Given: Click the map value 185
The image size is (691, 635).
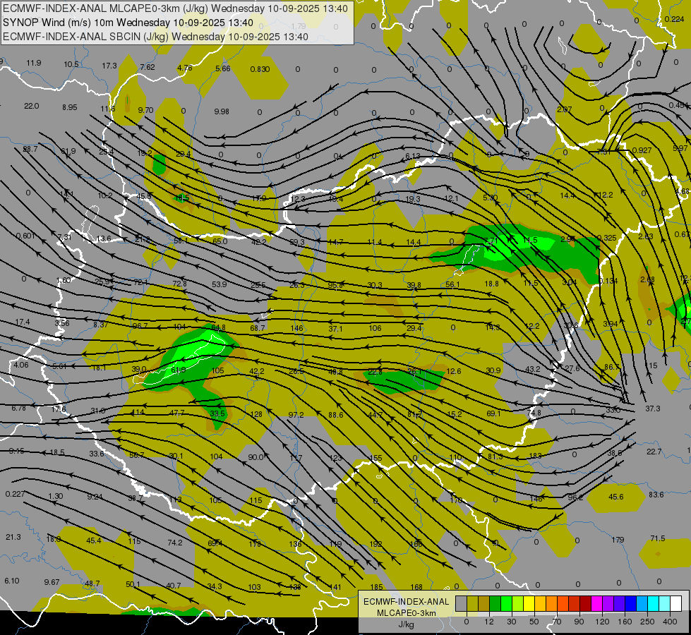Looking at the screenshot, I should [x=376, y=587].
